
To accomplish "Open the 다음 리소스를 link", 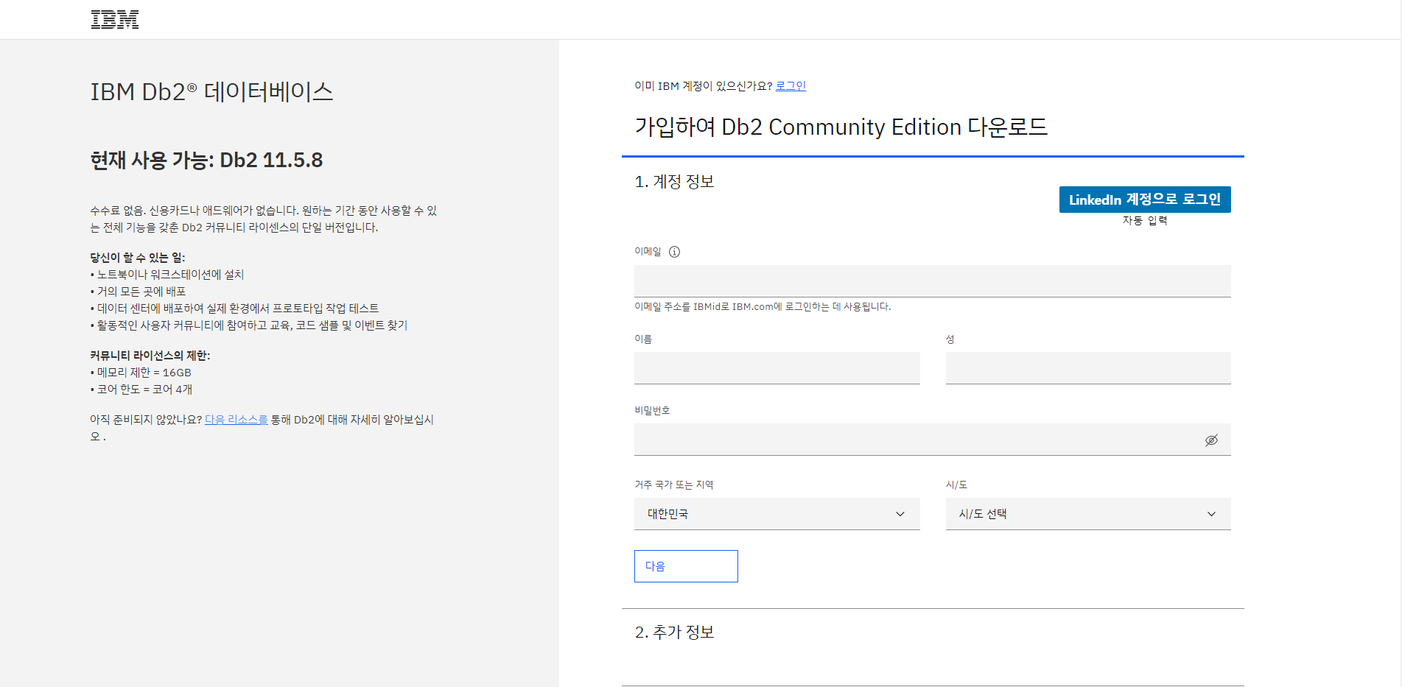I will tap(236, 420).
